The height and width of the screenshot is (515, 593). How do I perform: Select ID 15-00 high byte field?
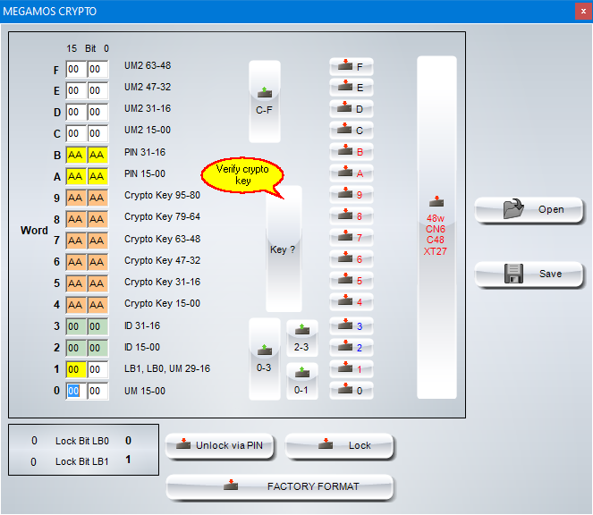(76, 348)
